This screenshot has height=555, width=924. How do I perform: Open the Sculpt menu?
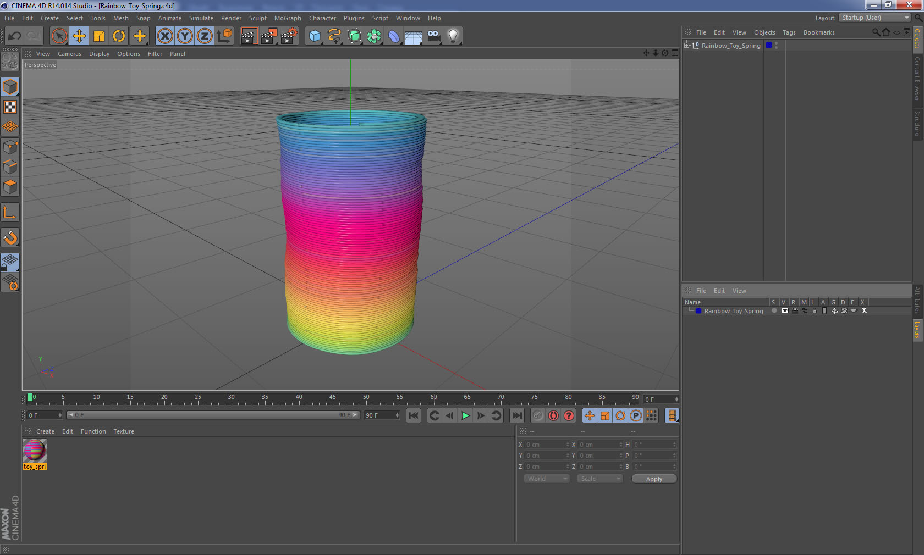pos(258,18)
